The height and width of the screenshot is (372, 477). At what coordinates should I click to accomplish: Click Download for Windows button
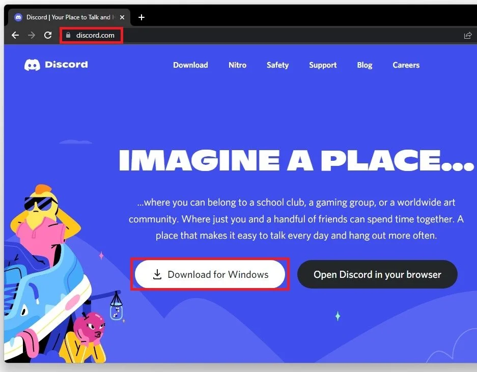coord(210,274)
